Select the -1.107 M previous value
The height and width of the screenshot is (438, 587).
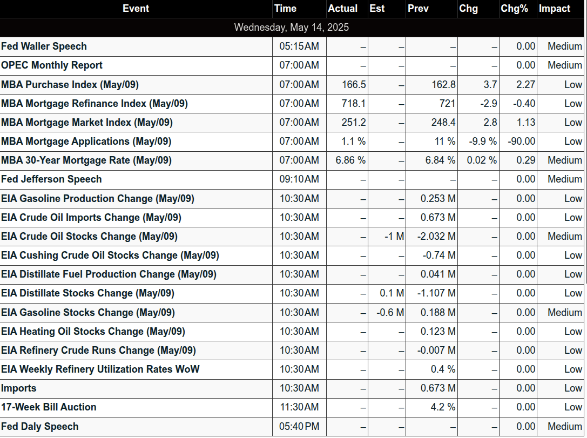436,293
